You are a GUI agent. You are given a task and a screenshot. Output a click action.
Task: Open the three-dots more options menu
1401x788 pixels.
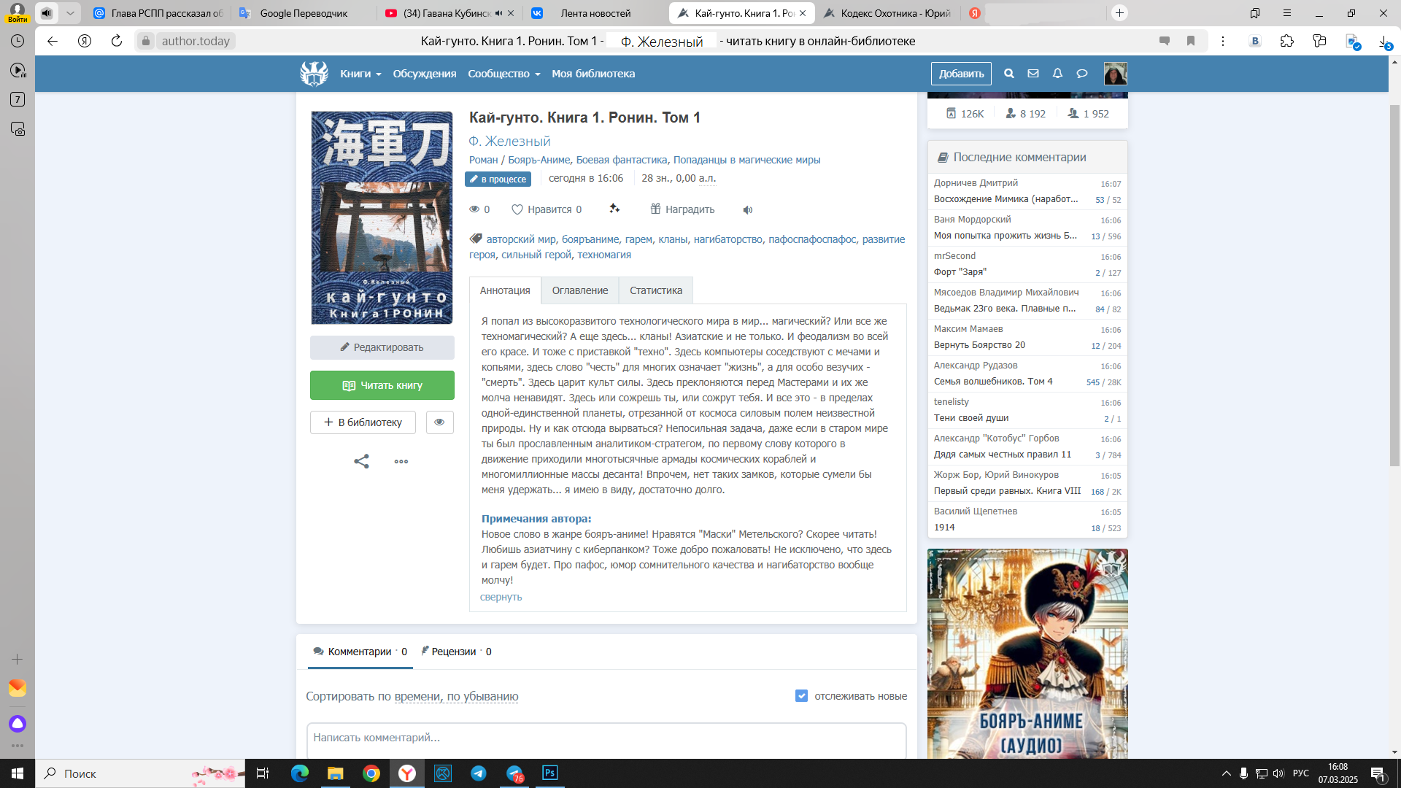pyautogui.click(x=401, y=461)
